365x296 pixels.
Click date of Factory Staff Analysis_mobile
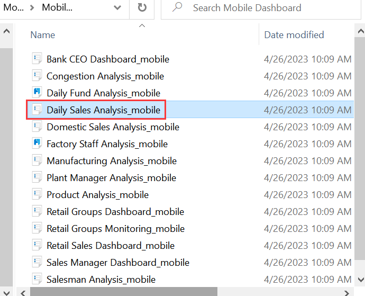pyautogui.click(x=307, y=144)
